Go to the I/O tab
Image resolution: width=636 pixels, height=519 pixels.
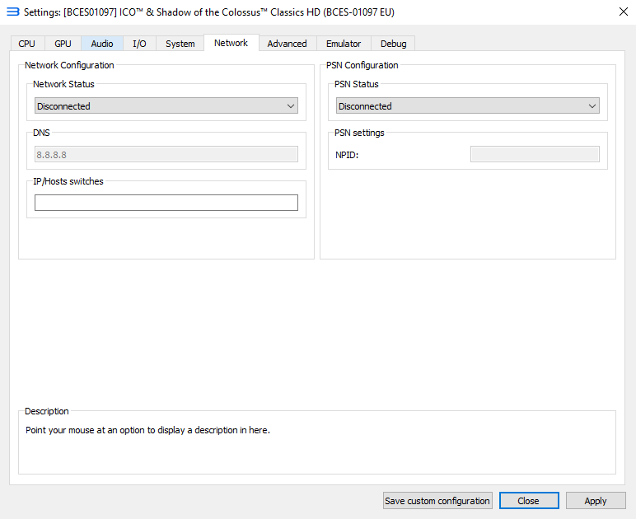point(139,44)
